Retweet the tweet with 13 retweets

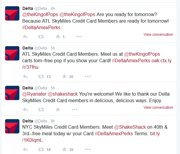pyautogui.click(x=41, y=76)
